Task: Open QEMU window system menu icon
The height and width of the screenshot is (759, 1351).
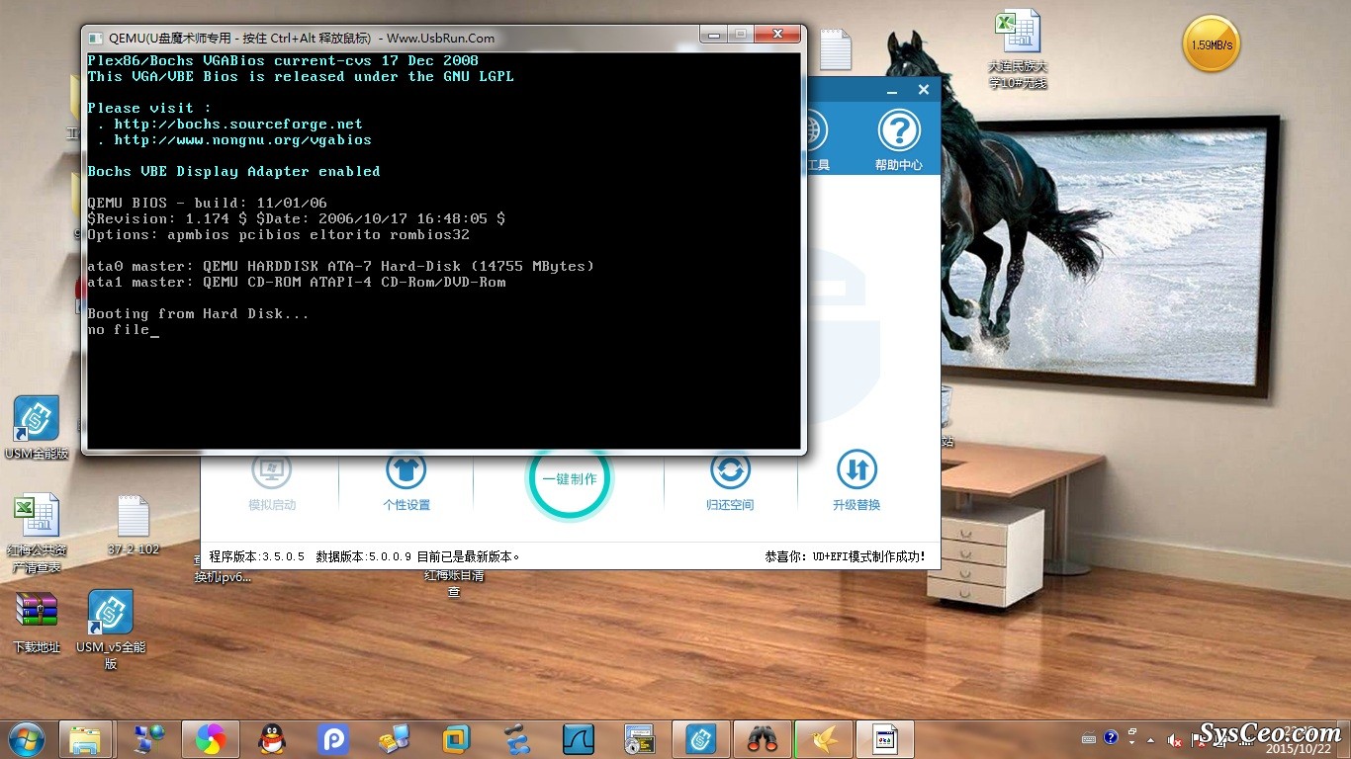Action: click(95, 39)
